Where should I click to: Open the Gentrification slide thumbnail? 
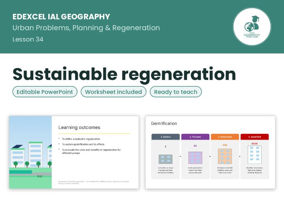[x=210, y=152]
